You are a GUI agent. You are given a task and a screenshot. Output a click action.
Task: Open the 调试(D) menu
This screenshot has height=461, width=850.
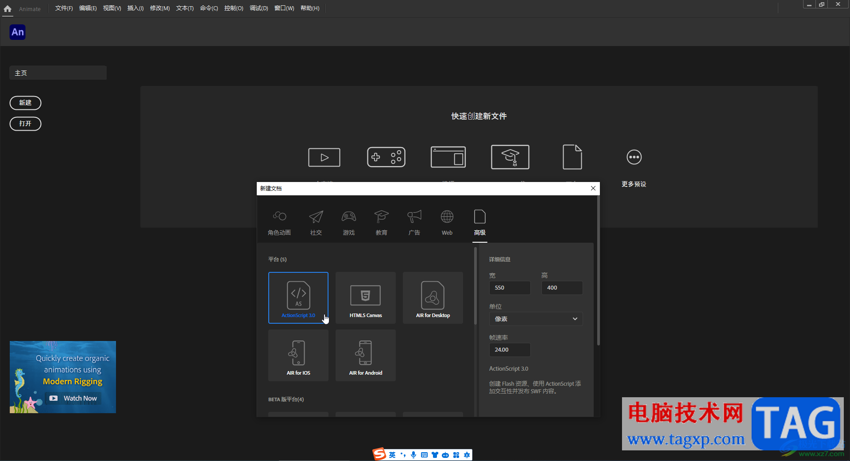259,8
